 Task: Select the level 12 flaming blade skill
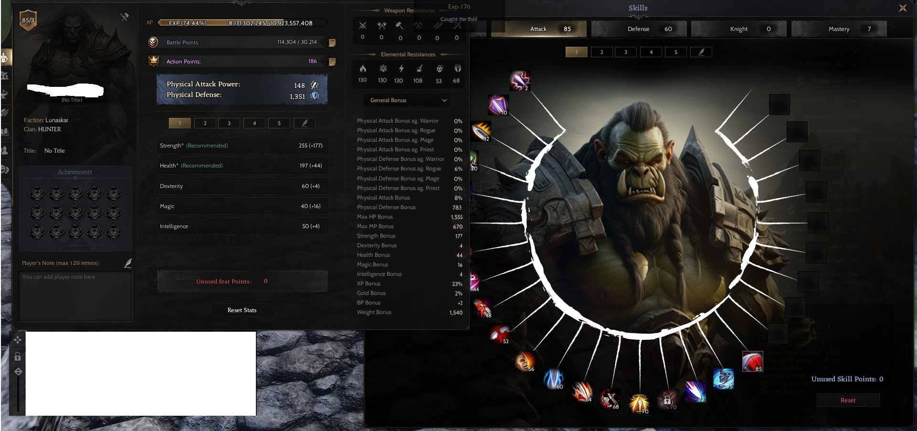coord(481,131)
